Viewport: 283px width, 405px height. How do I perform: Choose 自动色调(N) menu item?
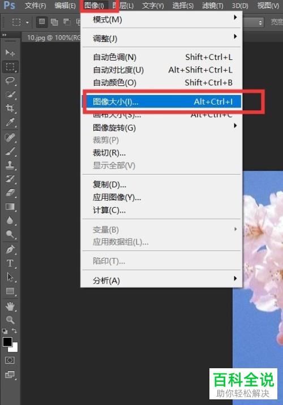point(162,57)
